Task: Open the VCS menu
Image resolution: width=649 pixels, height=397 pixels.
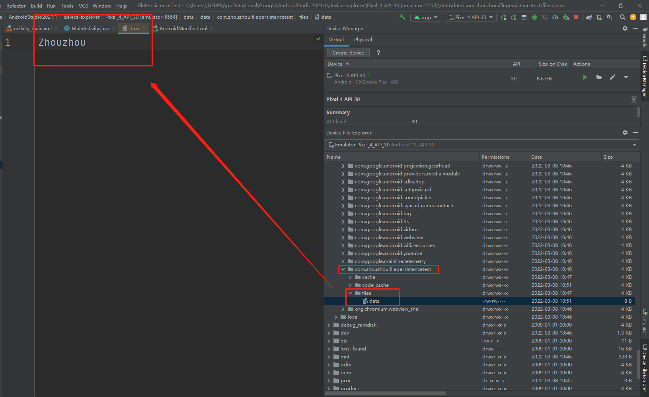Action: [x=83, y=6]
